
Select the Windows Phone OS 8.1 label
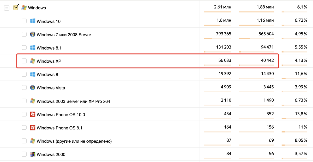click(60, 128)
